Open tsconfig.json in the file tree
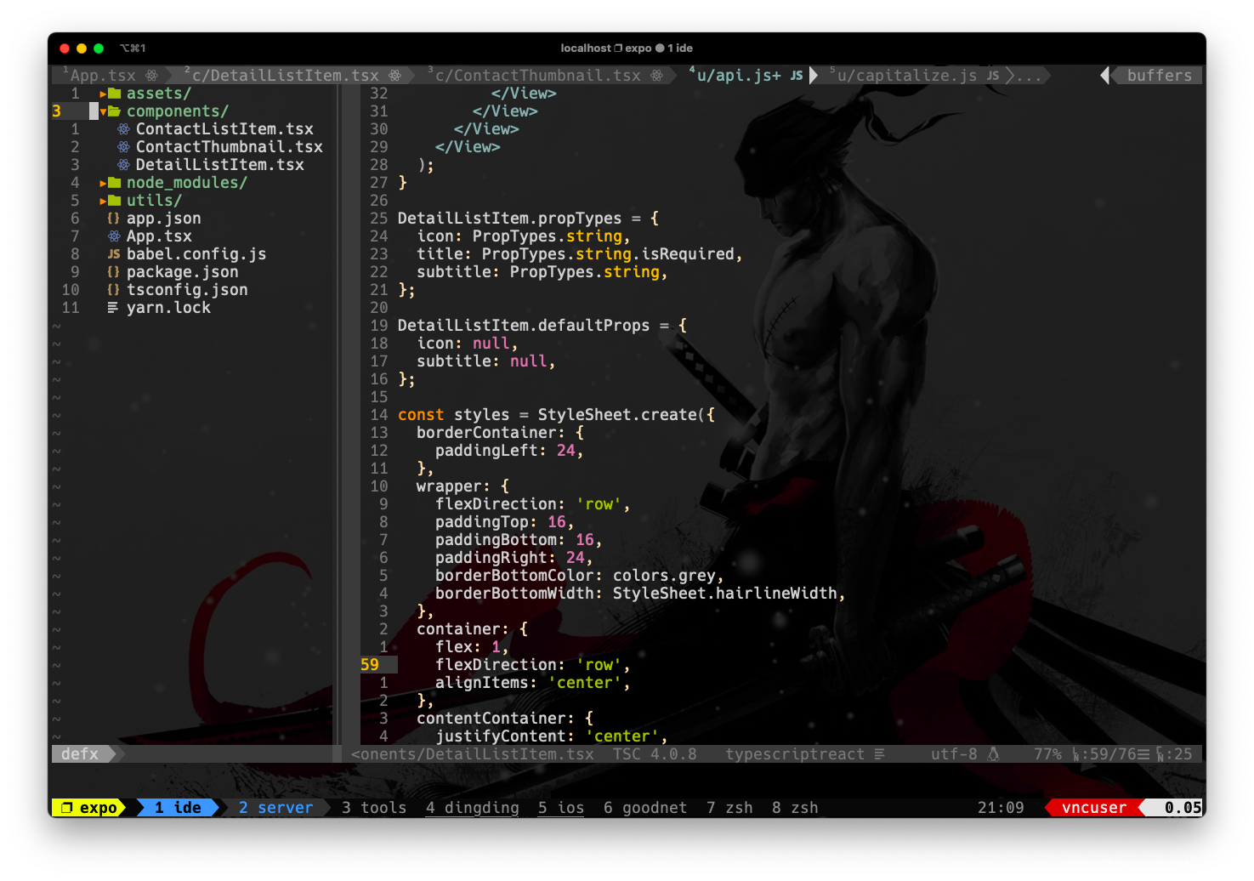Viewport: 1254px width, 881px height. click(187, 290)
